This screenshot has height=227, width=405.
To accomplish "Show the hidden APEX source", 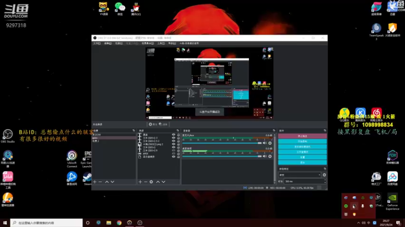I will pyautogui.click(x=174, y=153).
